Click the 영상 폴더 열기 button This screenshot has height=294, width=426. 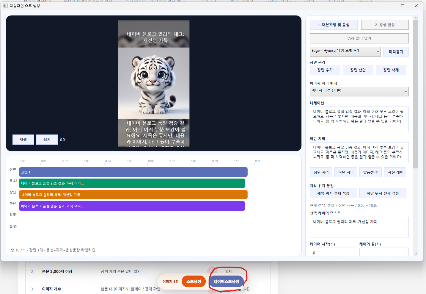click(x=359, y=38)
